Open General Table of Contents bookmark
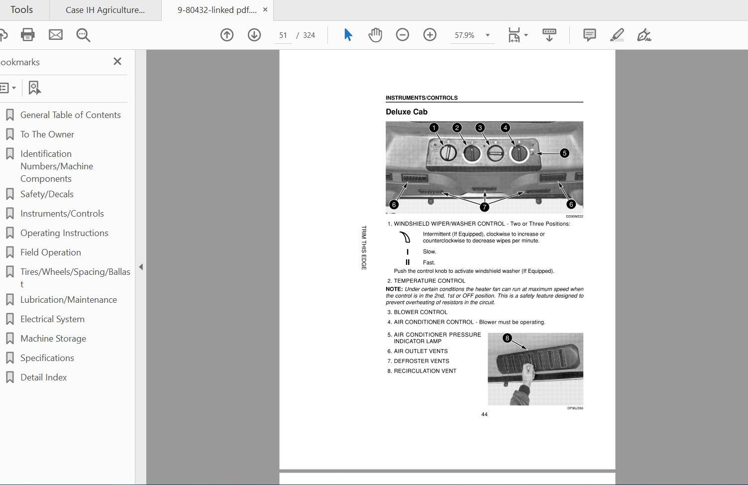748x485 pixels. pos(70,115)
